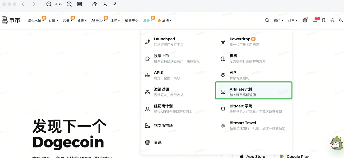Expand the 订单 dropdown
Screen dimensions: 344x158
(292, 20)
